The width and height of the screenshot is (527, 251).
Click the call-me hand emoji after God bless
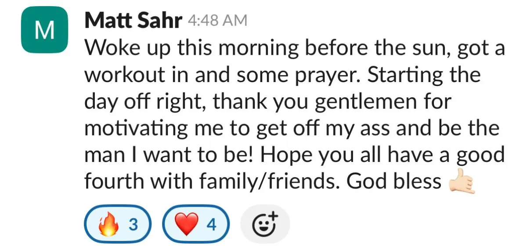462,182
